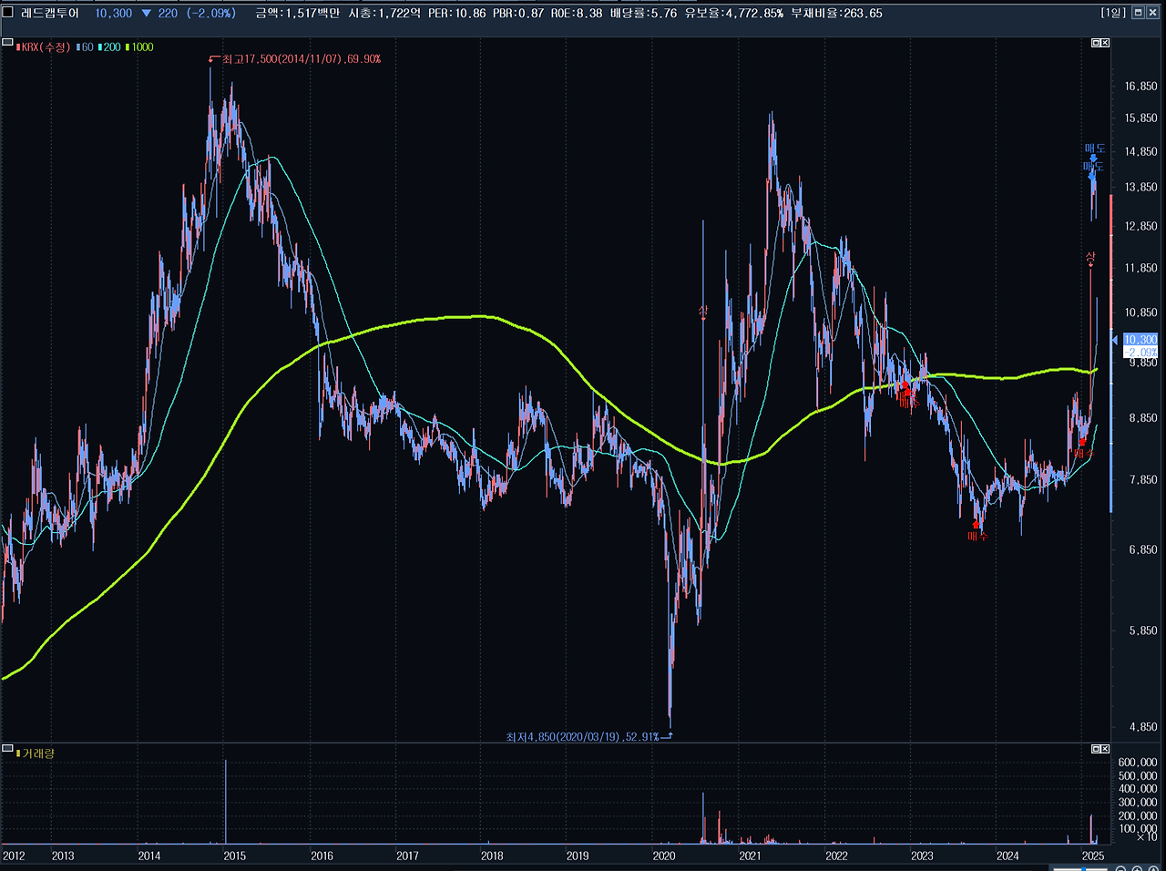
Task: Close the price chart pane
Action: click(1106, 43)
